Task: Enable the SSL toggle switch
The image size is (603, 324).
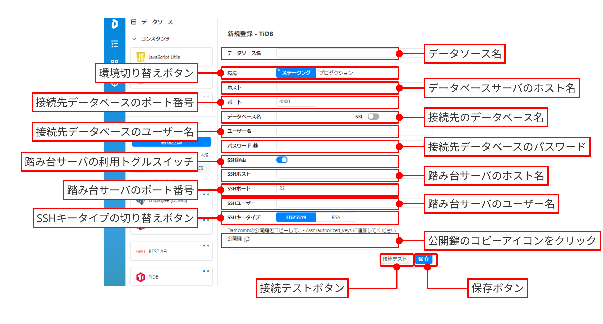Action: pyautogui.click(x=373, y=117)
